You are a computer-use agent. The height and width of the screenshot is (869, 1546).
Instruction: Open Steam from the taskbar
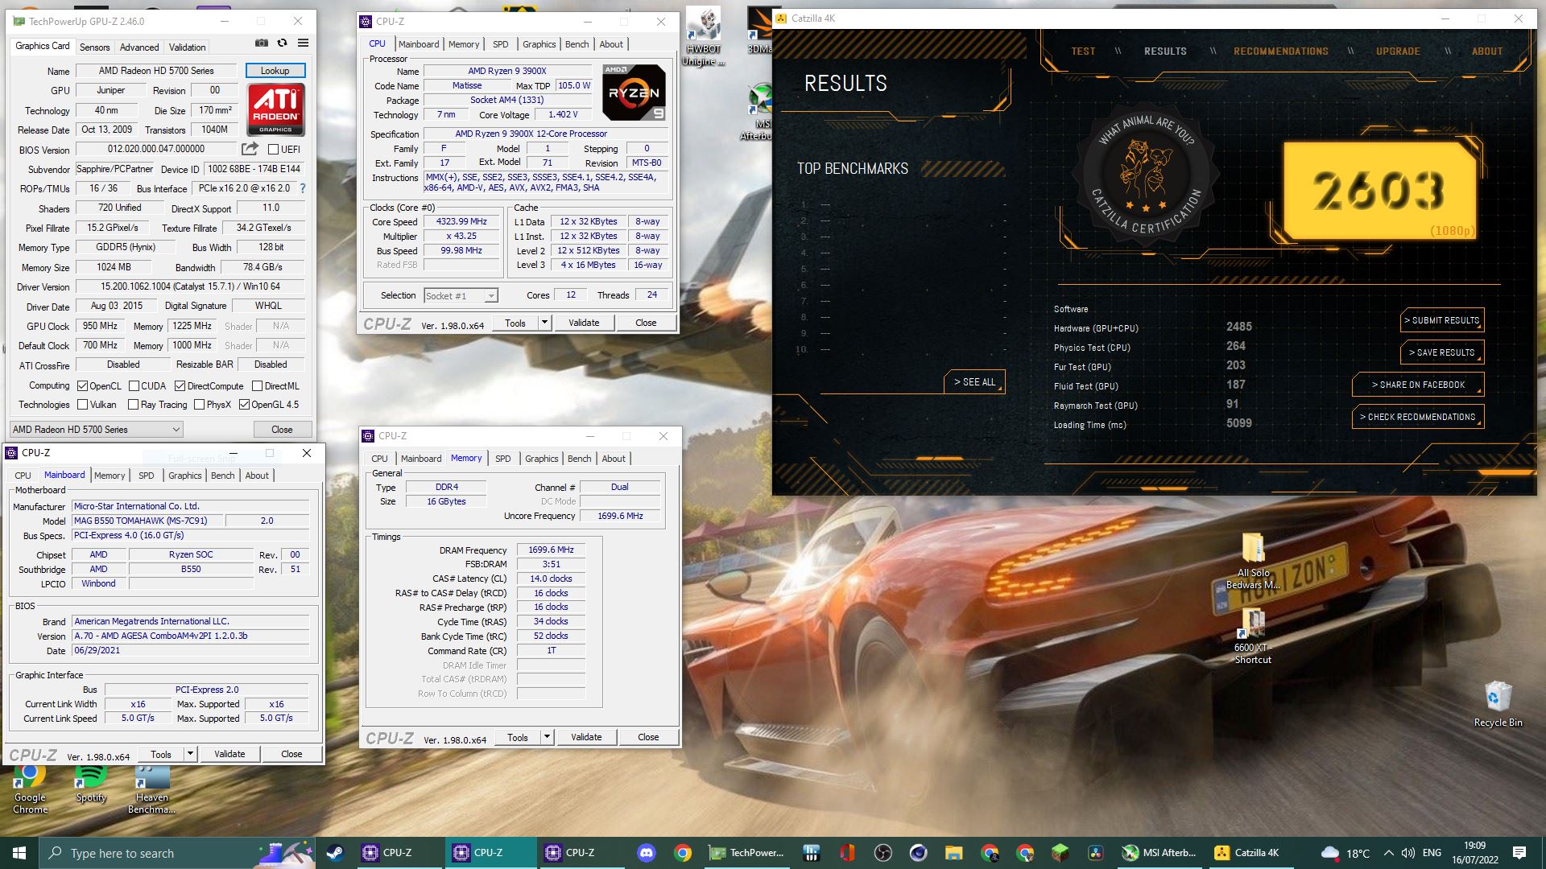(334, 853)
